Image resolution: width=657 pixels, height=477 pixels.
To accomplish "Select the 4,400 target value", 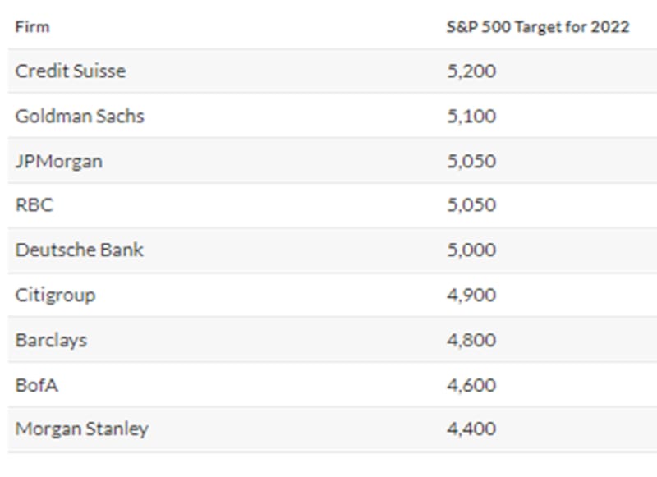I will pyautogui.click(x=471, y=429).
